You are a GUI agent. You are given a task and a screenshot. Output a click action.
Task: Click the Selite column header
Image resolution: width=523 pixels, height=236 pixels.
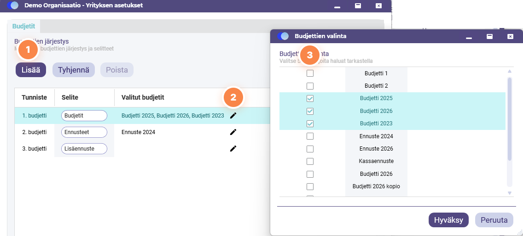tap(70, 97)
